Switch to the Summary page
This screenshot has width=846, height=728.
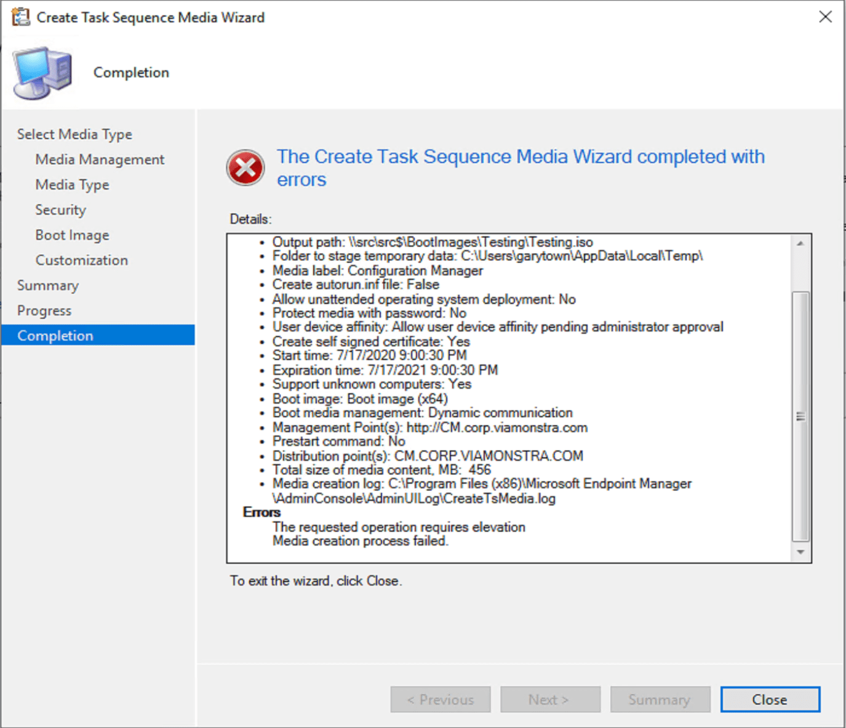pyautogui.click(x=48, y=285)
